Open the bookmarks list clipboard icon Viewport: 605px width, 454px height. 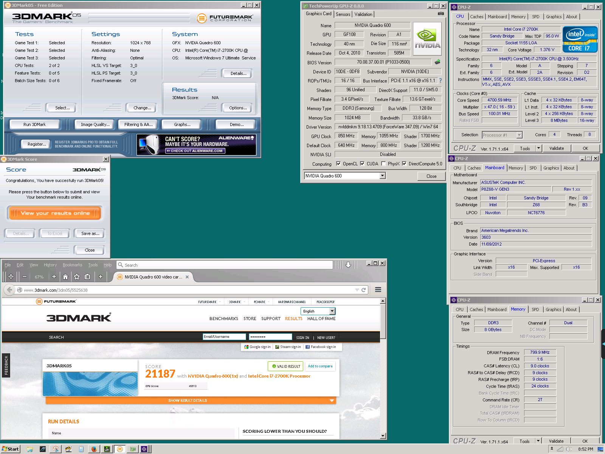(87, 277)
